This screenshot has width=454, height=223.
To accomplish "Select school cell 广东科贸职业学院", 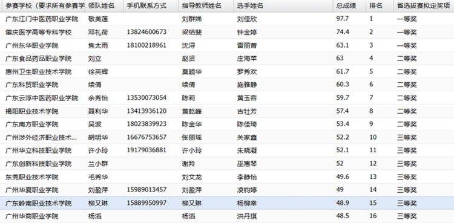I will [32, 85].
